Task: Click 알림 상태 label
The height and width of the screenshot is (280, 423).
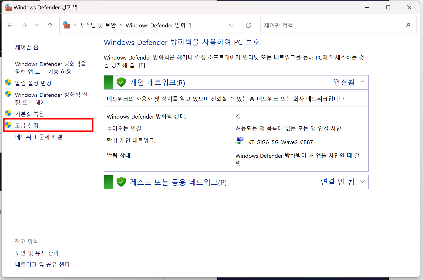Action: tap(119, 156)
